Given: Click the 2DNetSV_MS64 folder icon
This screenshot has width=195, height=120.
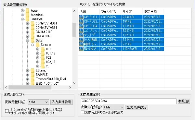Looking at the screenshot, I should (x=32, y=23).
